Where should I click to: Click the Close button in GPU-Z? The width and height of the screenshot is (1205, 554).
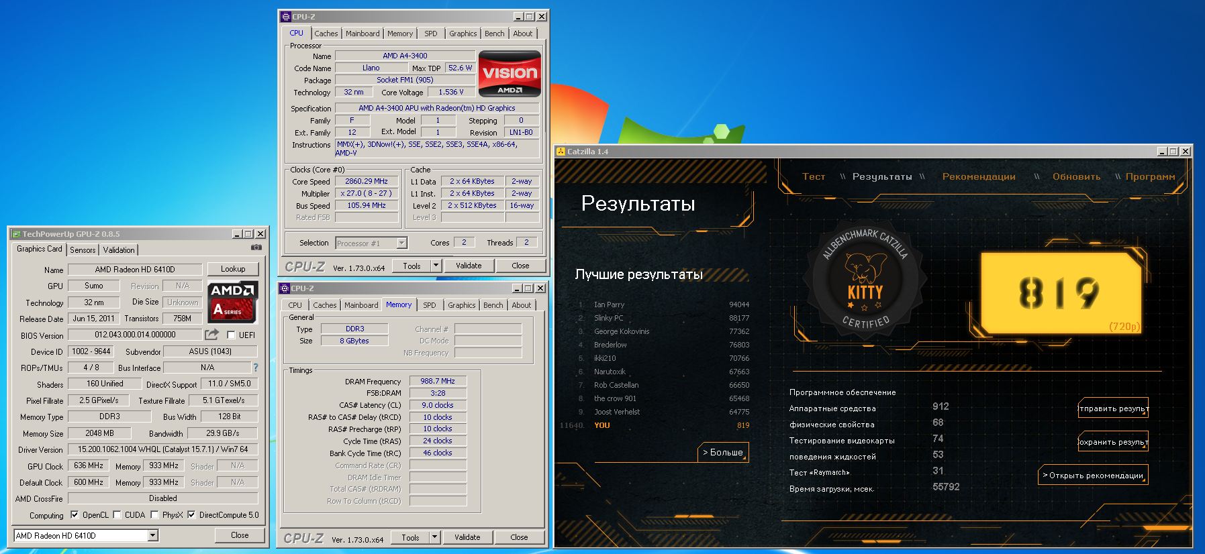[x=240, y=535]
